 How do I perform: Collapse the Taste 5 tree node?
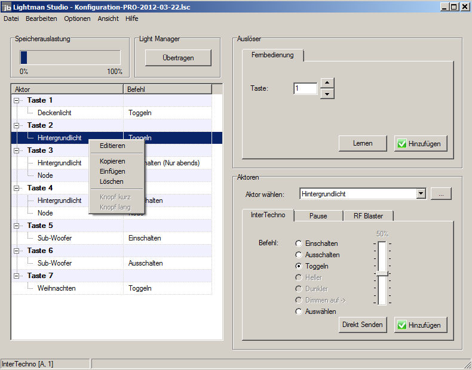tap(16, 226)
